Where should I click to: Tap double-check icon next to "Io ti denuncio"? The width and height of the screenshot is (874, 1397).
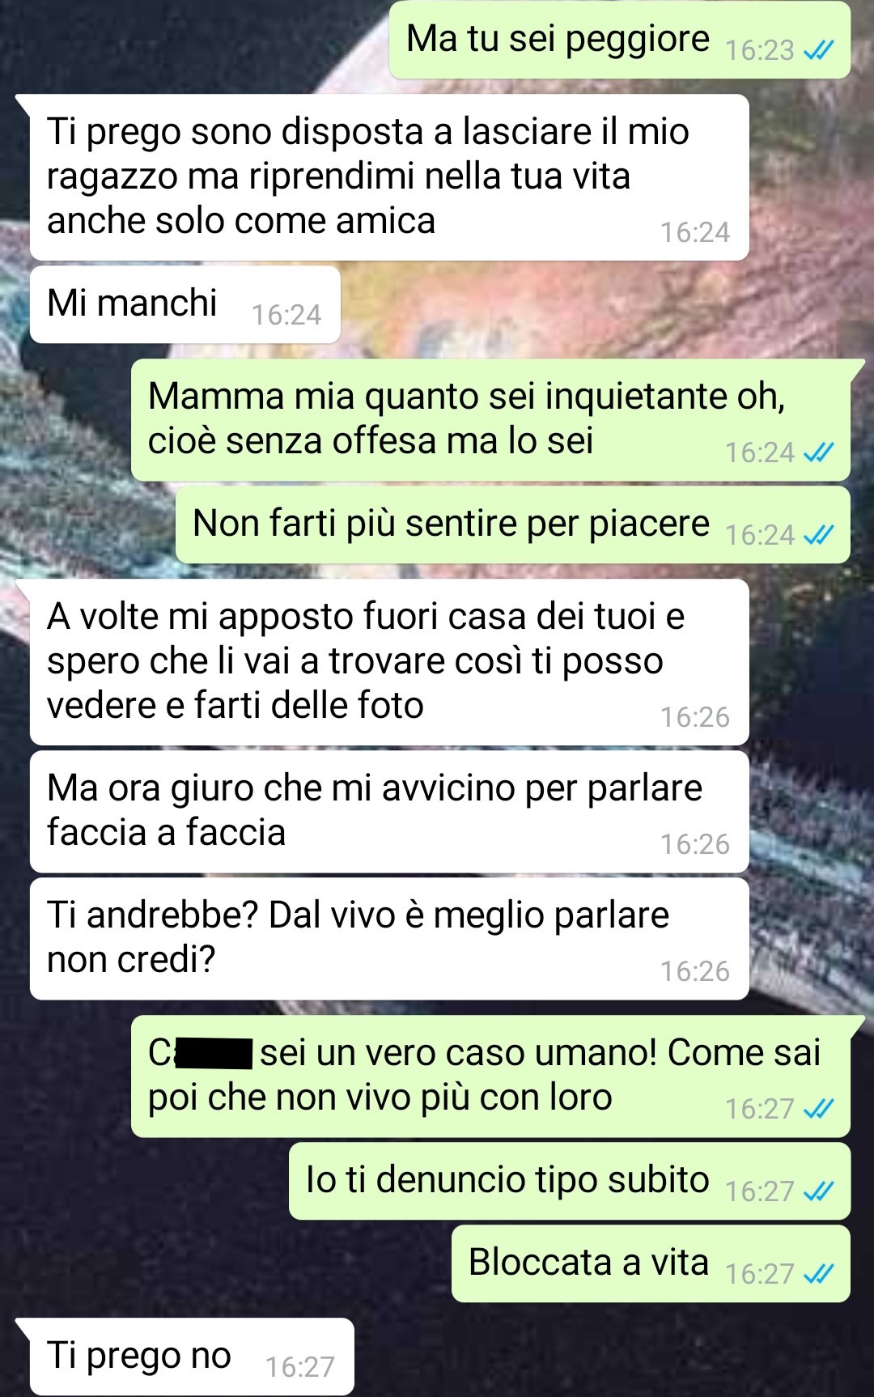pyautogui.click(x=818, y=1191)
